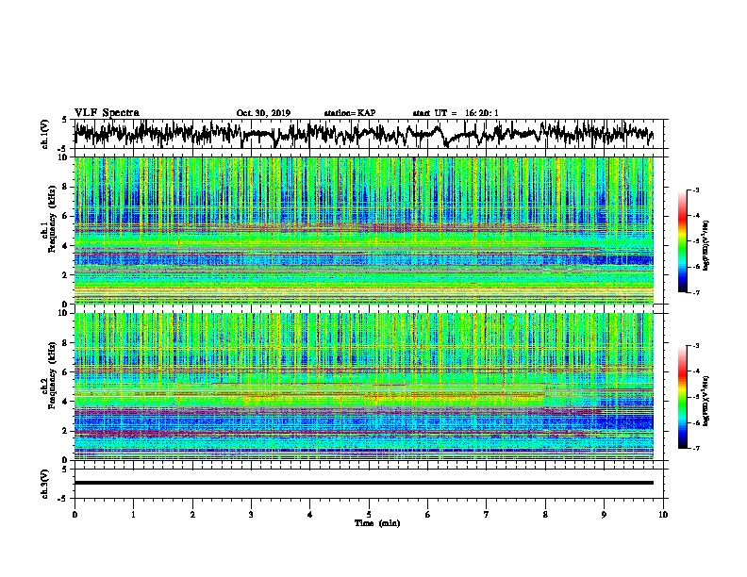747x577 pixels.
Task: Click the ch.2 colorbar log(PSD) unit label
Action: 706,402
